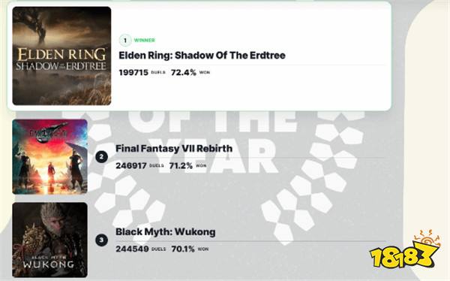Image resolution: width=450 pixels, height=281 pixels.
Task: Click the 246917 duels count
Action: [131, 165]
